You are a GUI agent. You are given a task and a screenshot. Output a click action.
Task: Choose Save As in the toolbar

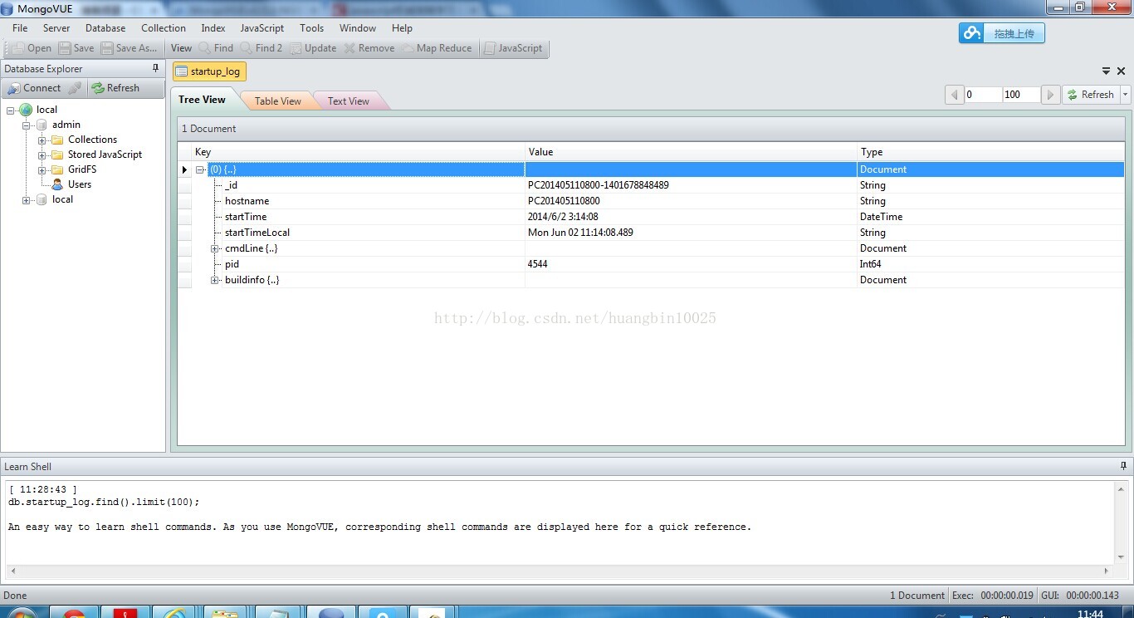click(x=129, y=48)
